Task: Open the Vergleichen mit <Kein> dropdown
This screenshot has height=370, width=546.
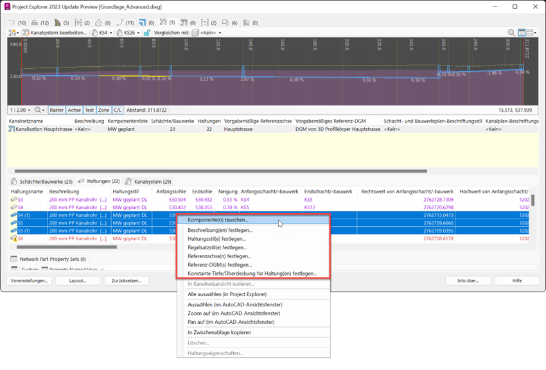Action: point(207,33)
